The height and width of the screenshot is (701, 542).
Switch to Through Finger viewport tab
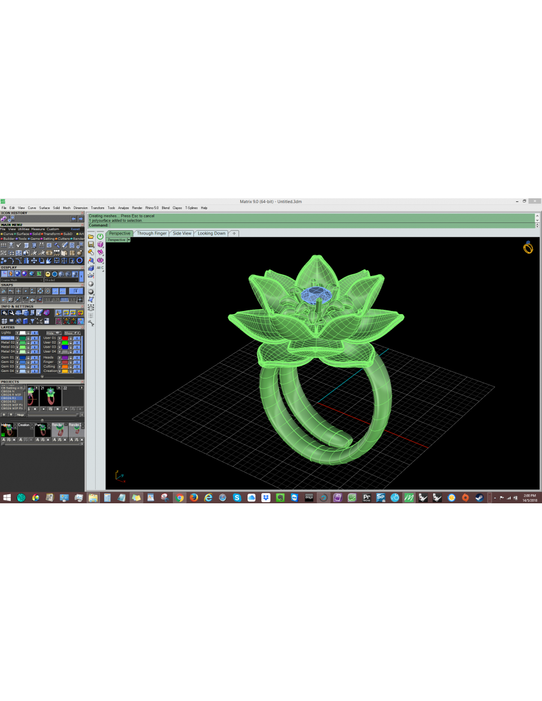pos(152,233)
